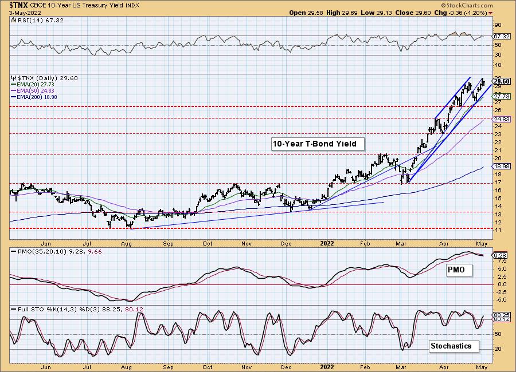
Task: Click the 'Chg -0.36 (-1.20%)' value
Action: point(460,13)
